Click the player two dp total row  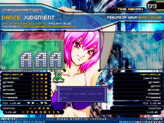138,103
